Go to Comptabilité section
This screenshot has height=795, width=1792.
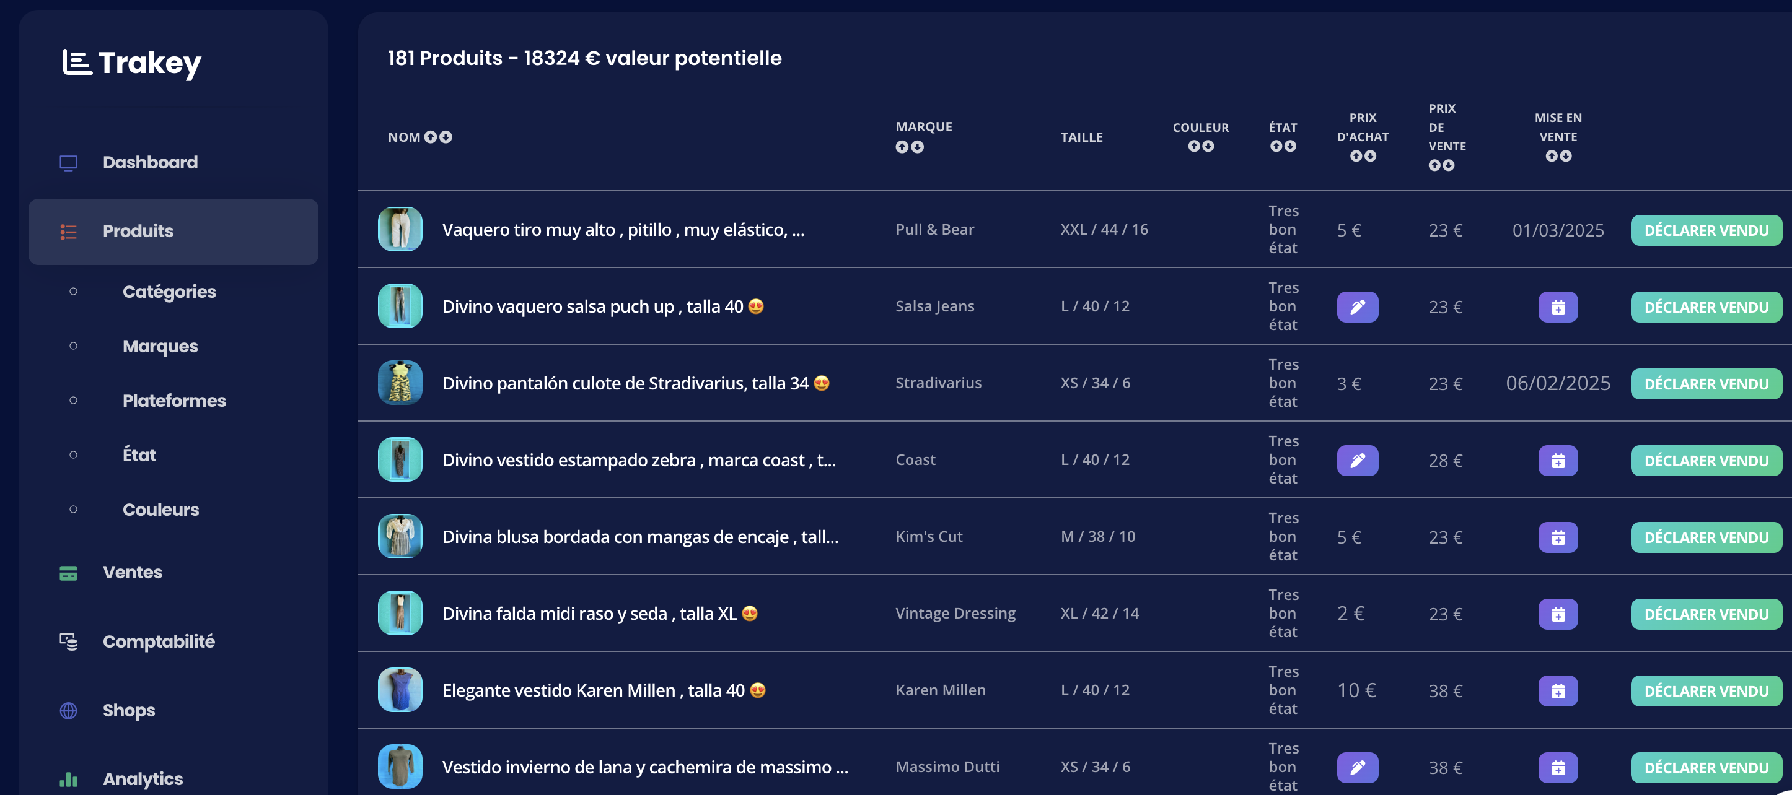(159, 641)
